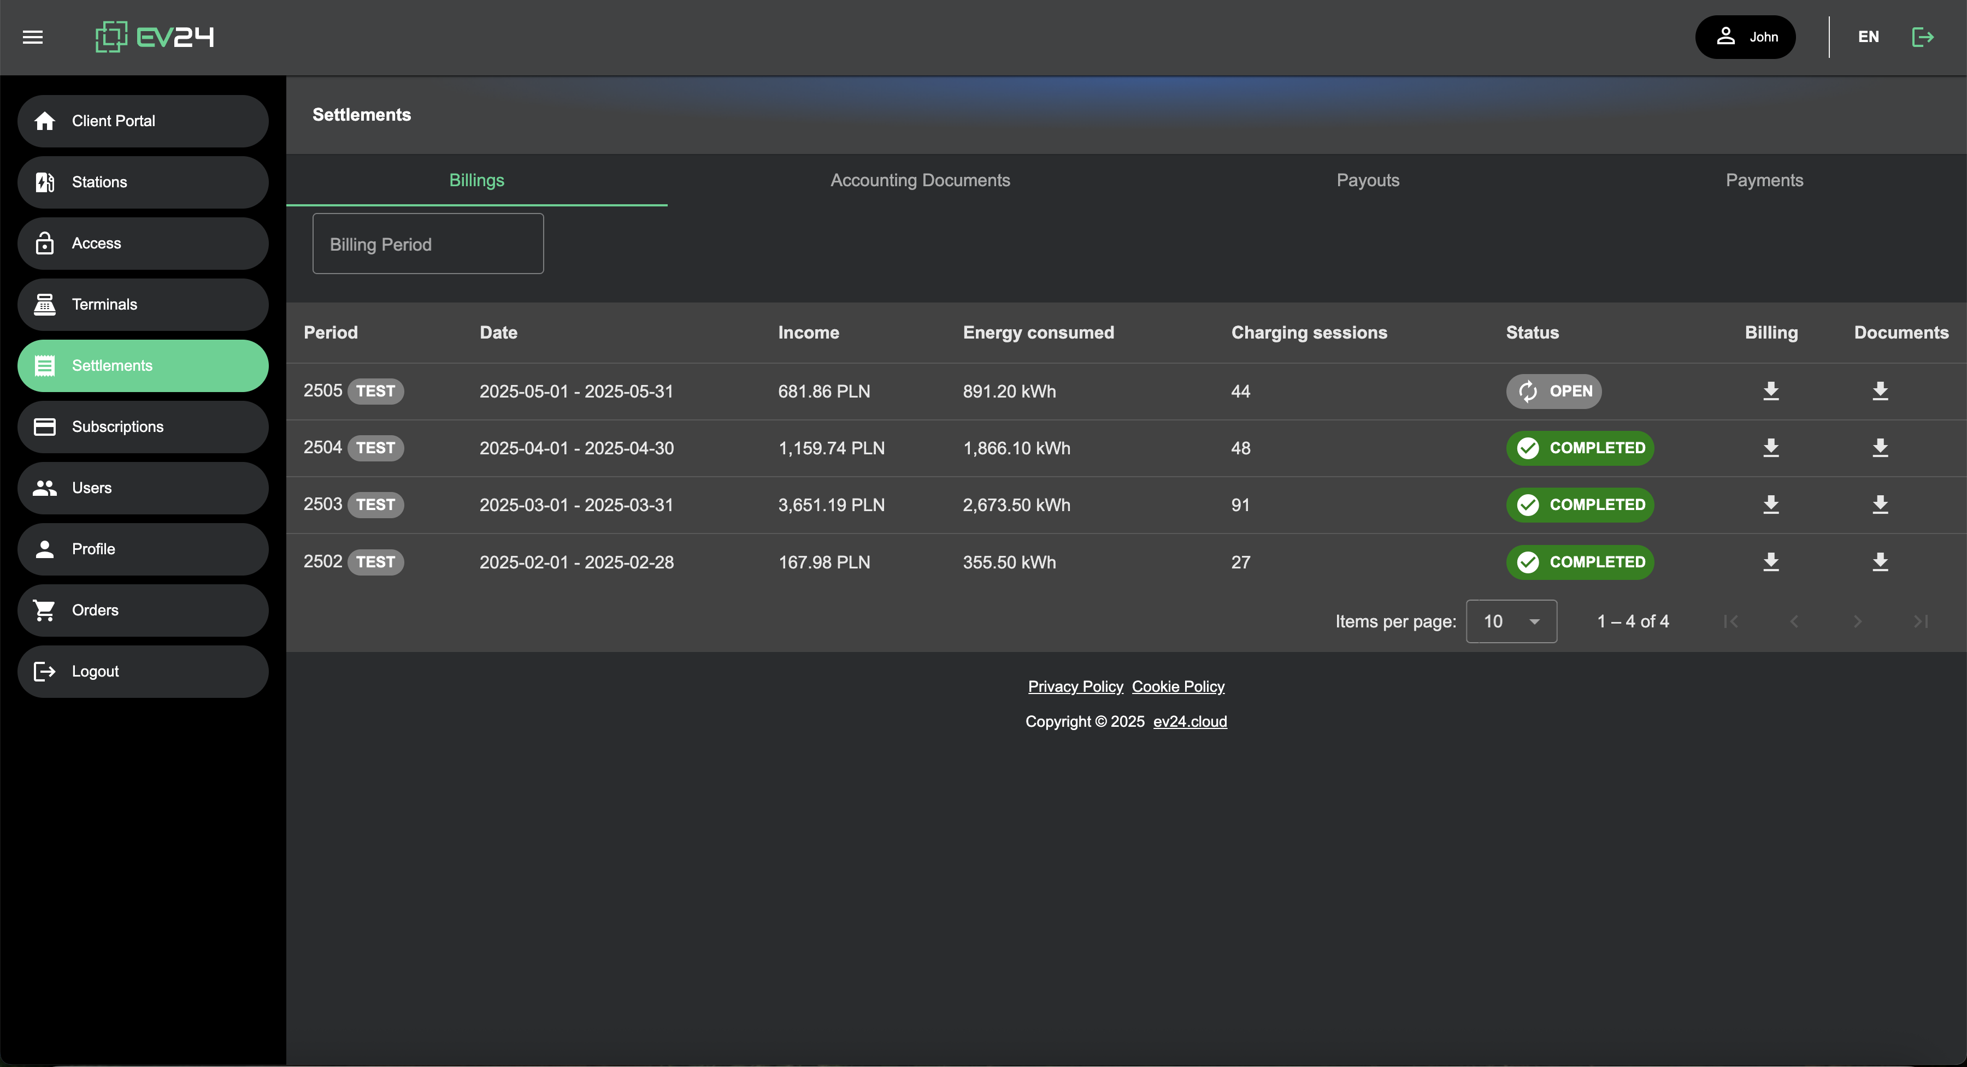Switch language via EN selector

[1868, 37]
